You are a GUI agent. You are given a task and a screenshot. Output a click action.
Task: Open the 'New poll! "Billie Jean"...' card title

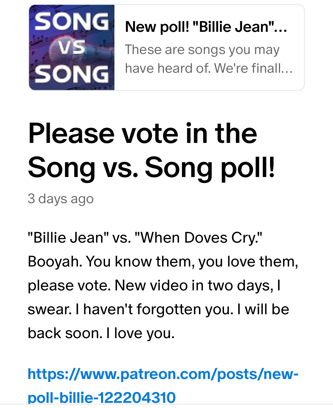[x=206, y=27]
